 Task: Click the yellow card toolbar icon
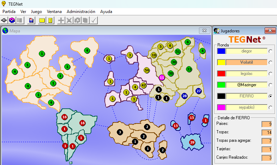(42, 20)
